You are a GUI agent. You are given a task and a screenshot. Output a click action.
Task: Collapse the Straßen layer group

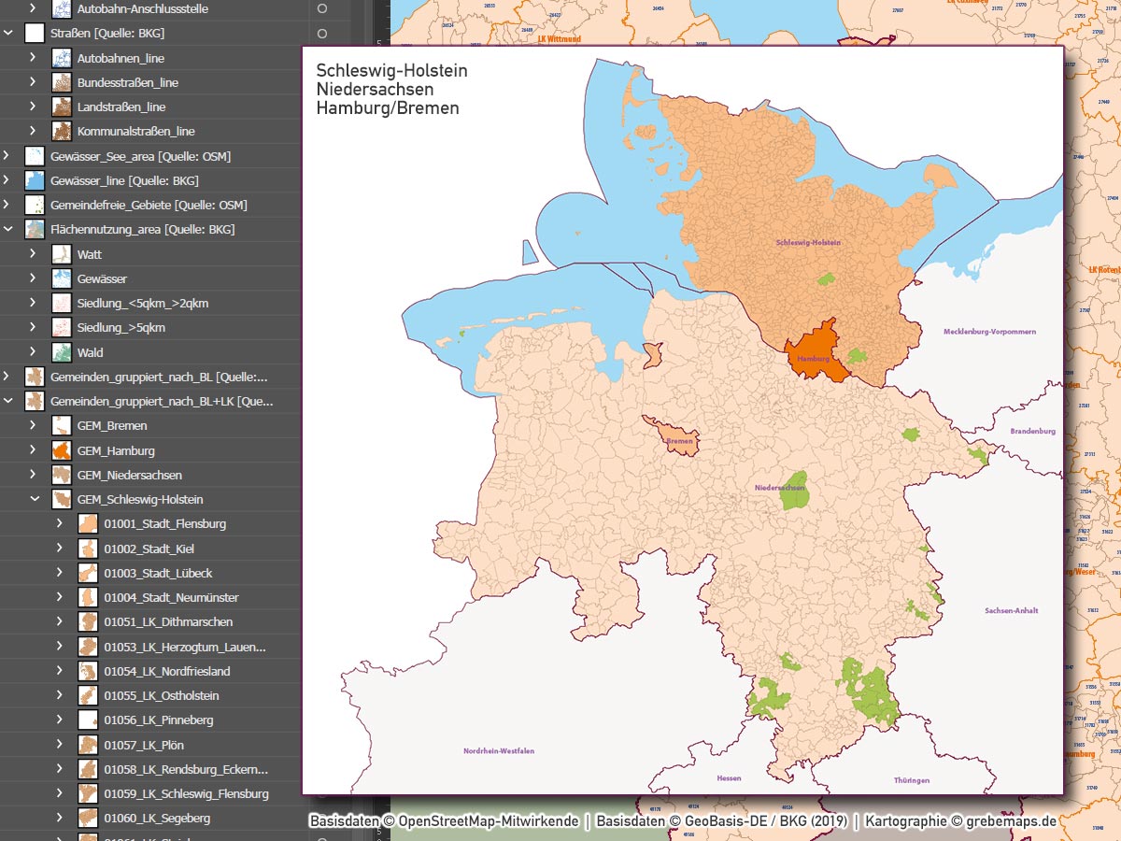pyautogui.click(x=8, y=33)
